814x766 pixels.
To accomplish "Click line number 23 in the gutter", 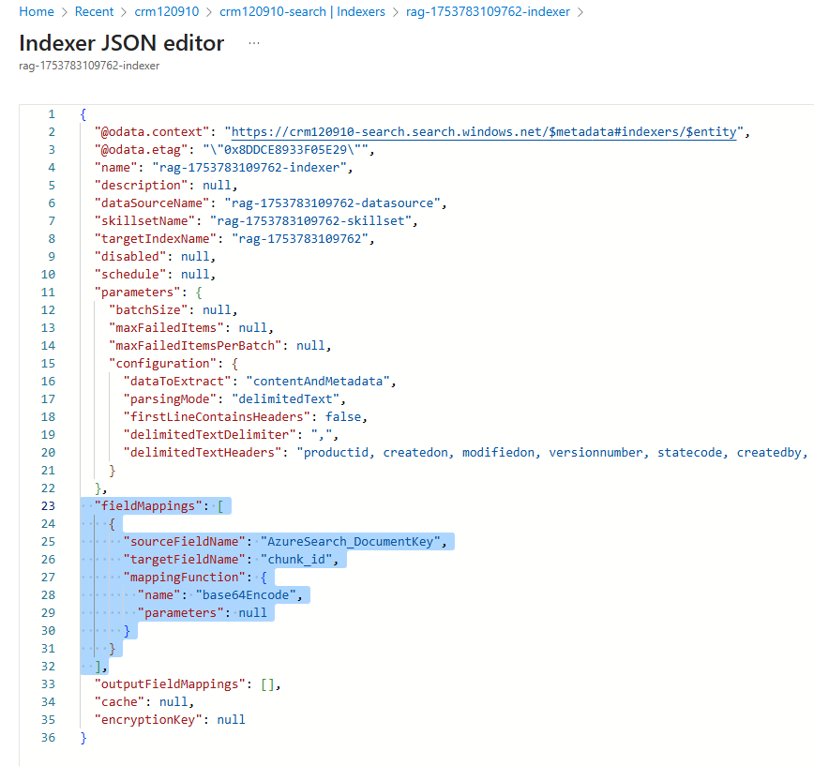I will click(48, 506).
